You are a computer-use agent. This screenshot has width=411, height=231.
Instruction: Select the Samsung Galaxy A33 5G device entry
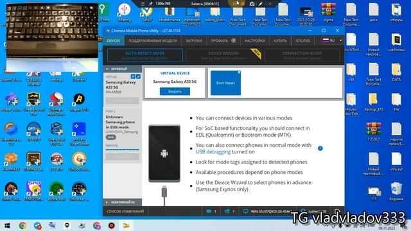coord(123,89)
